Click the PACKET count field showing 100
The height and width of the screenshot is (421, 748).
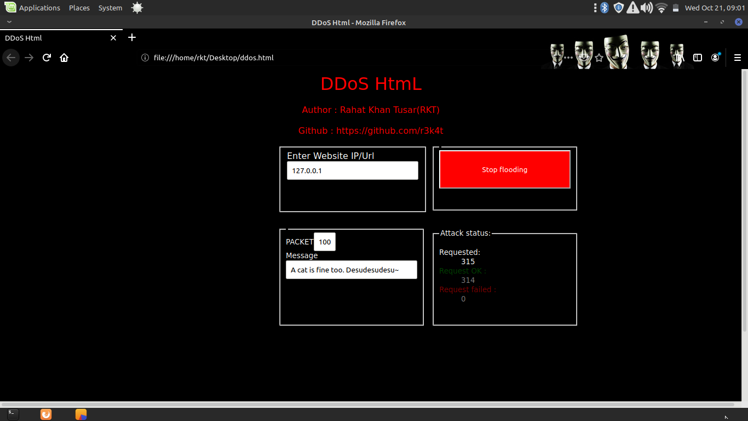click(x=324, y=241)
